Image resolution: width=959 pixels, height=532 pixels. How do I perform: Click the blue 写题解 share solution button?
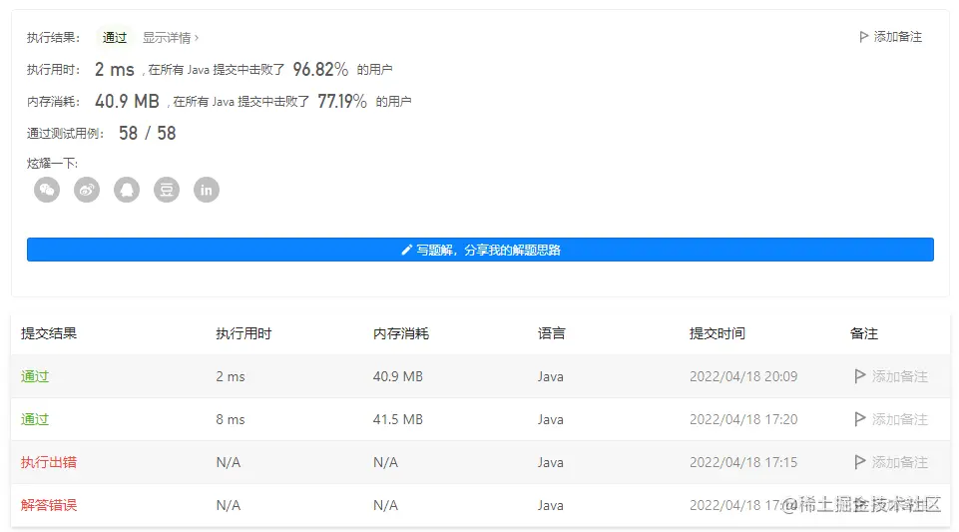click(x=480, y=250)
